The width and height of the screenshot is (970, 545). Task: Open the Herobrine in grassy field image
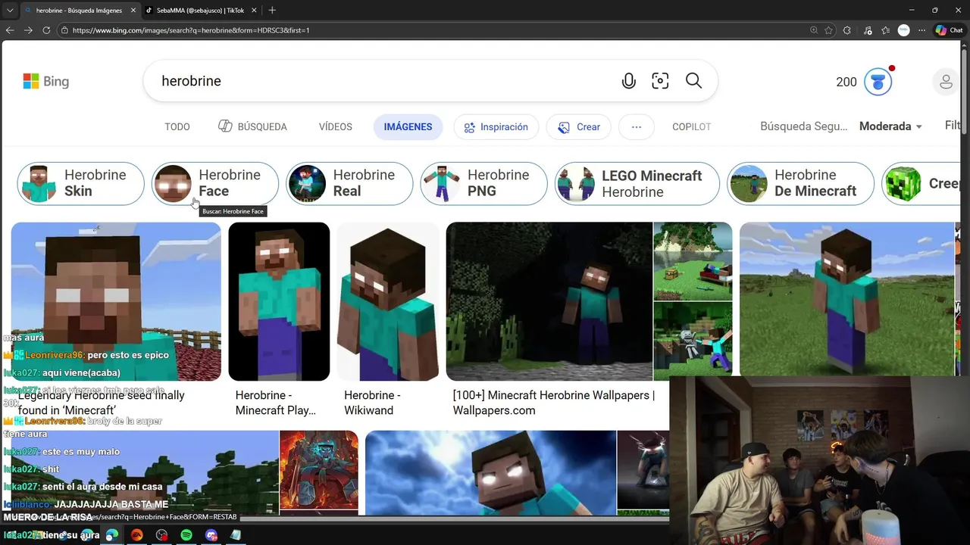pyautogui.click(x=847, y=299)
